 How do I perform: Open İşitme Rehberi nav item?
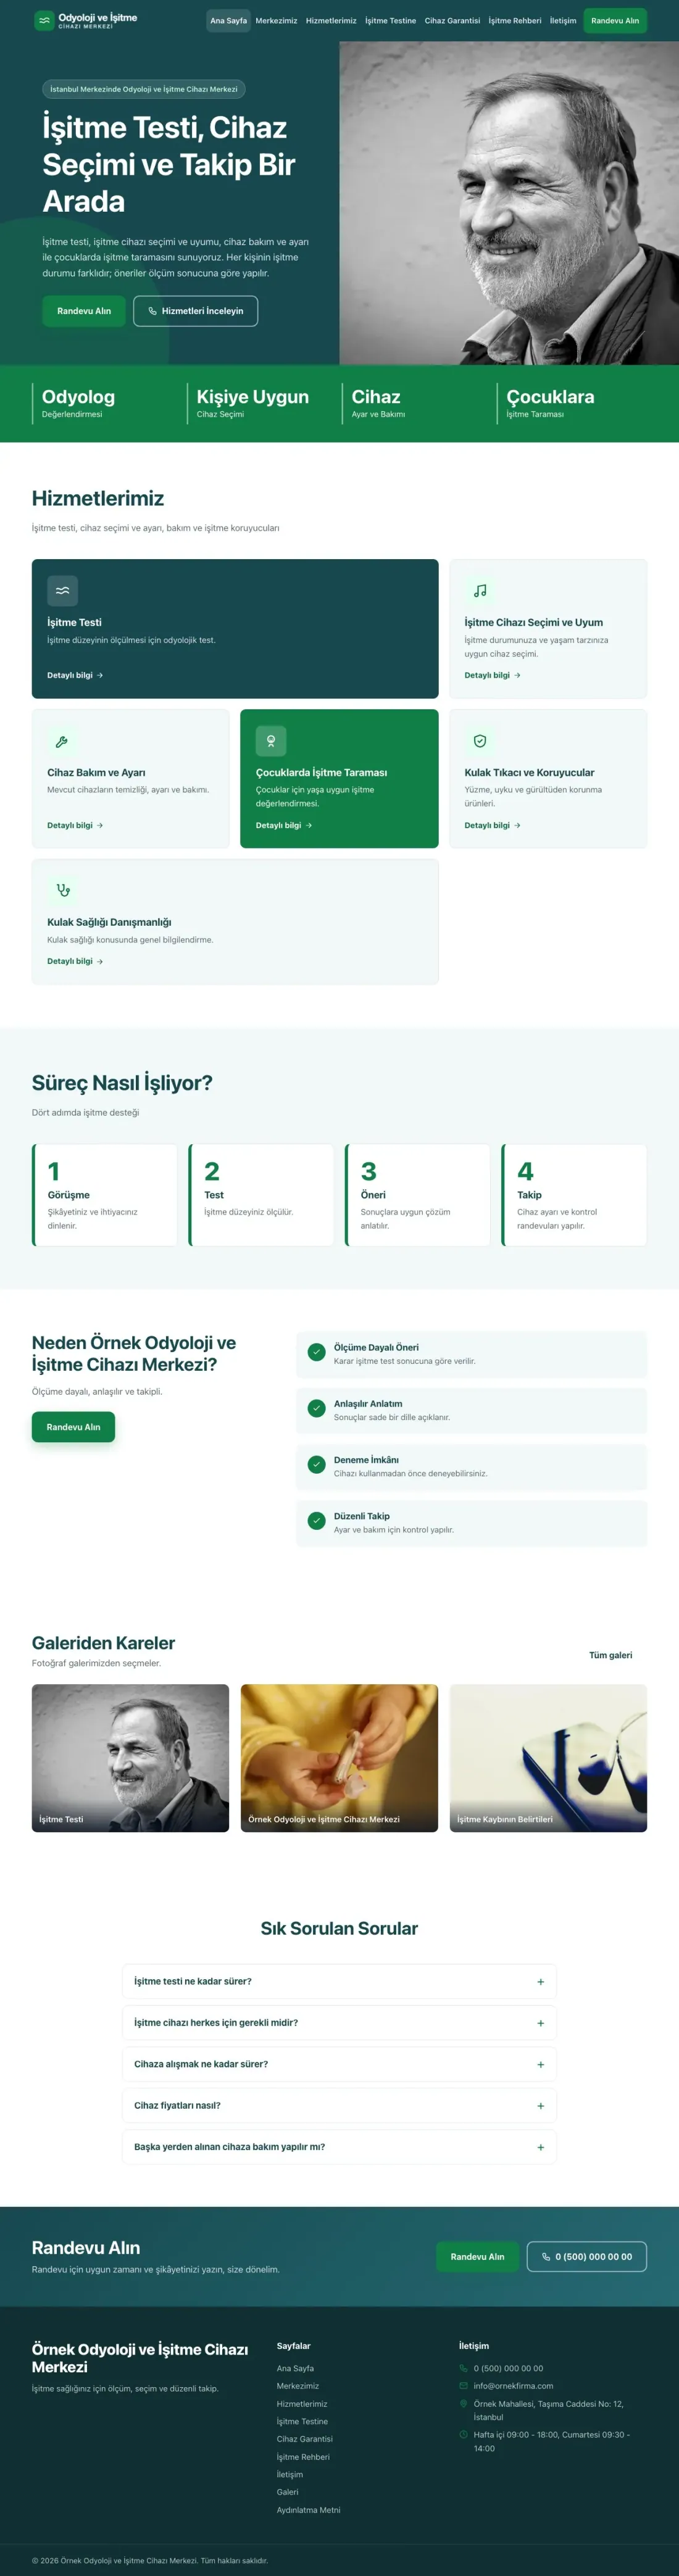(x=515, y=20)
